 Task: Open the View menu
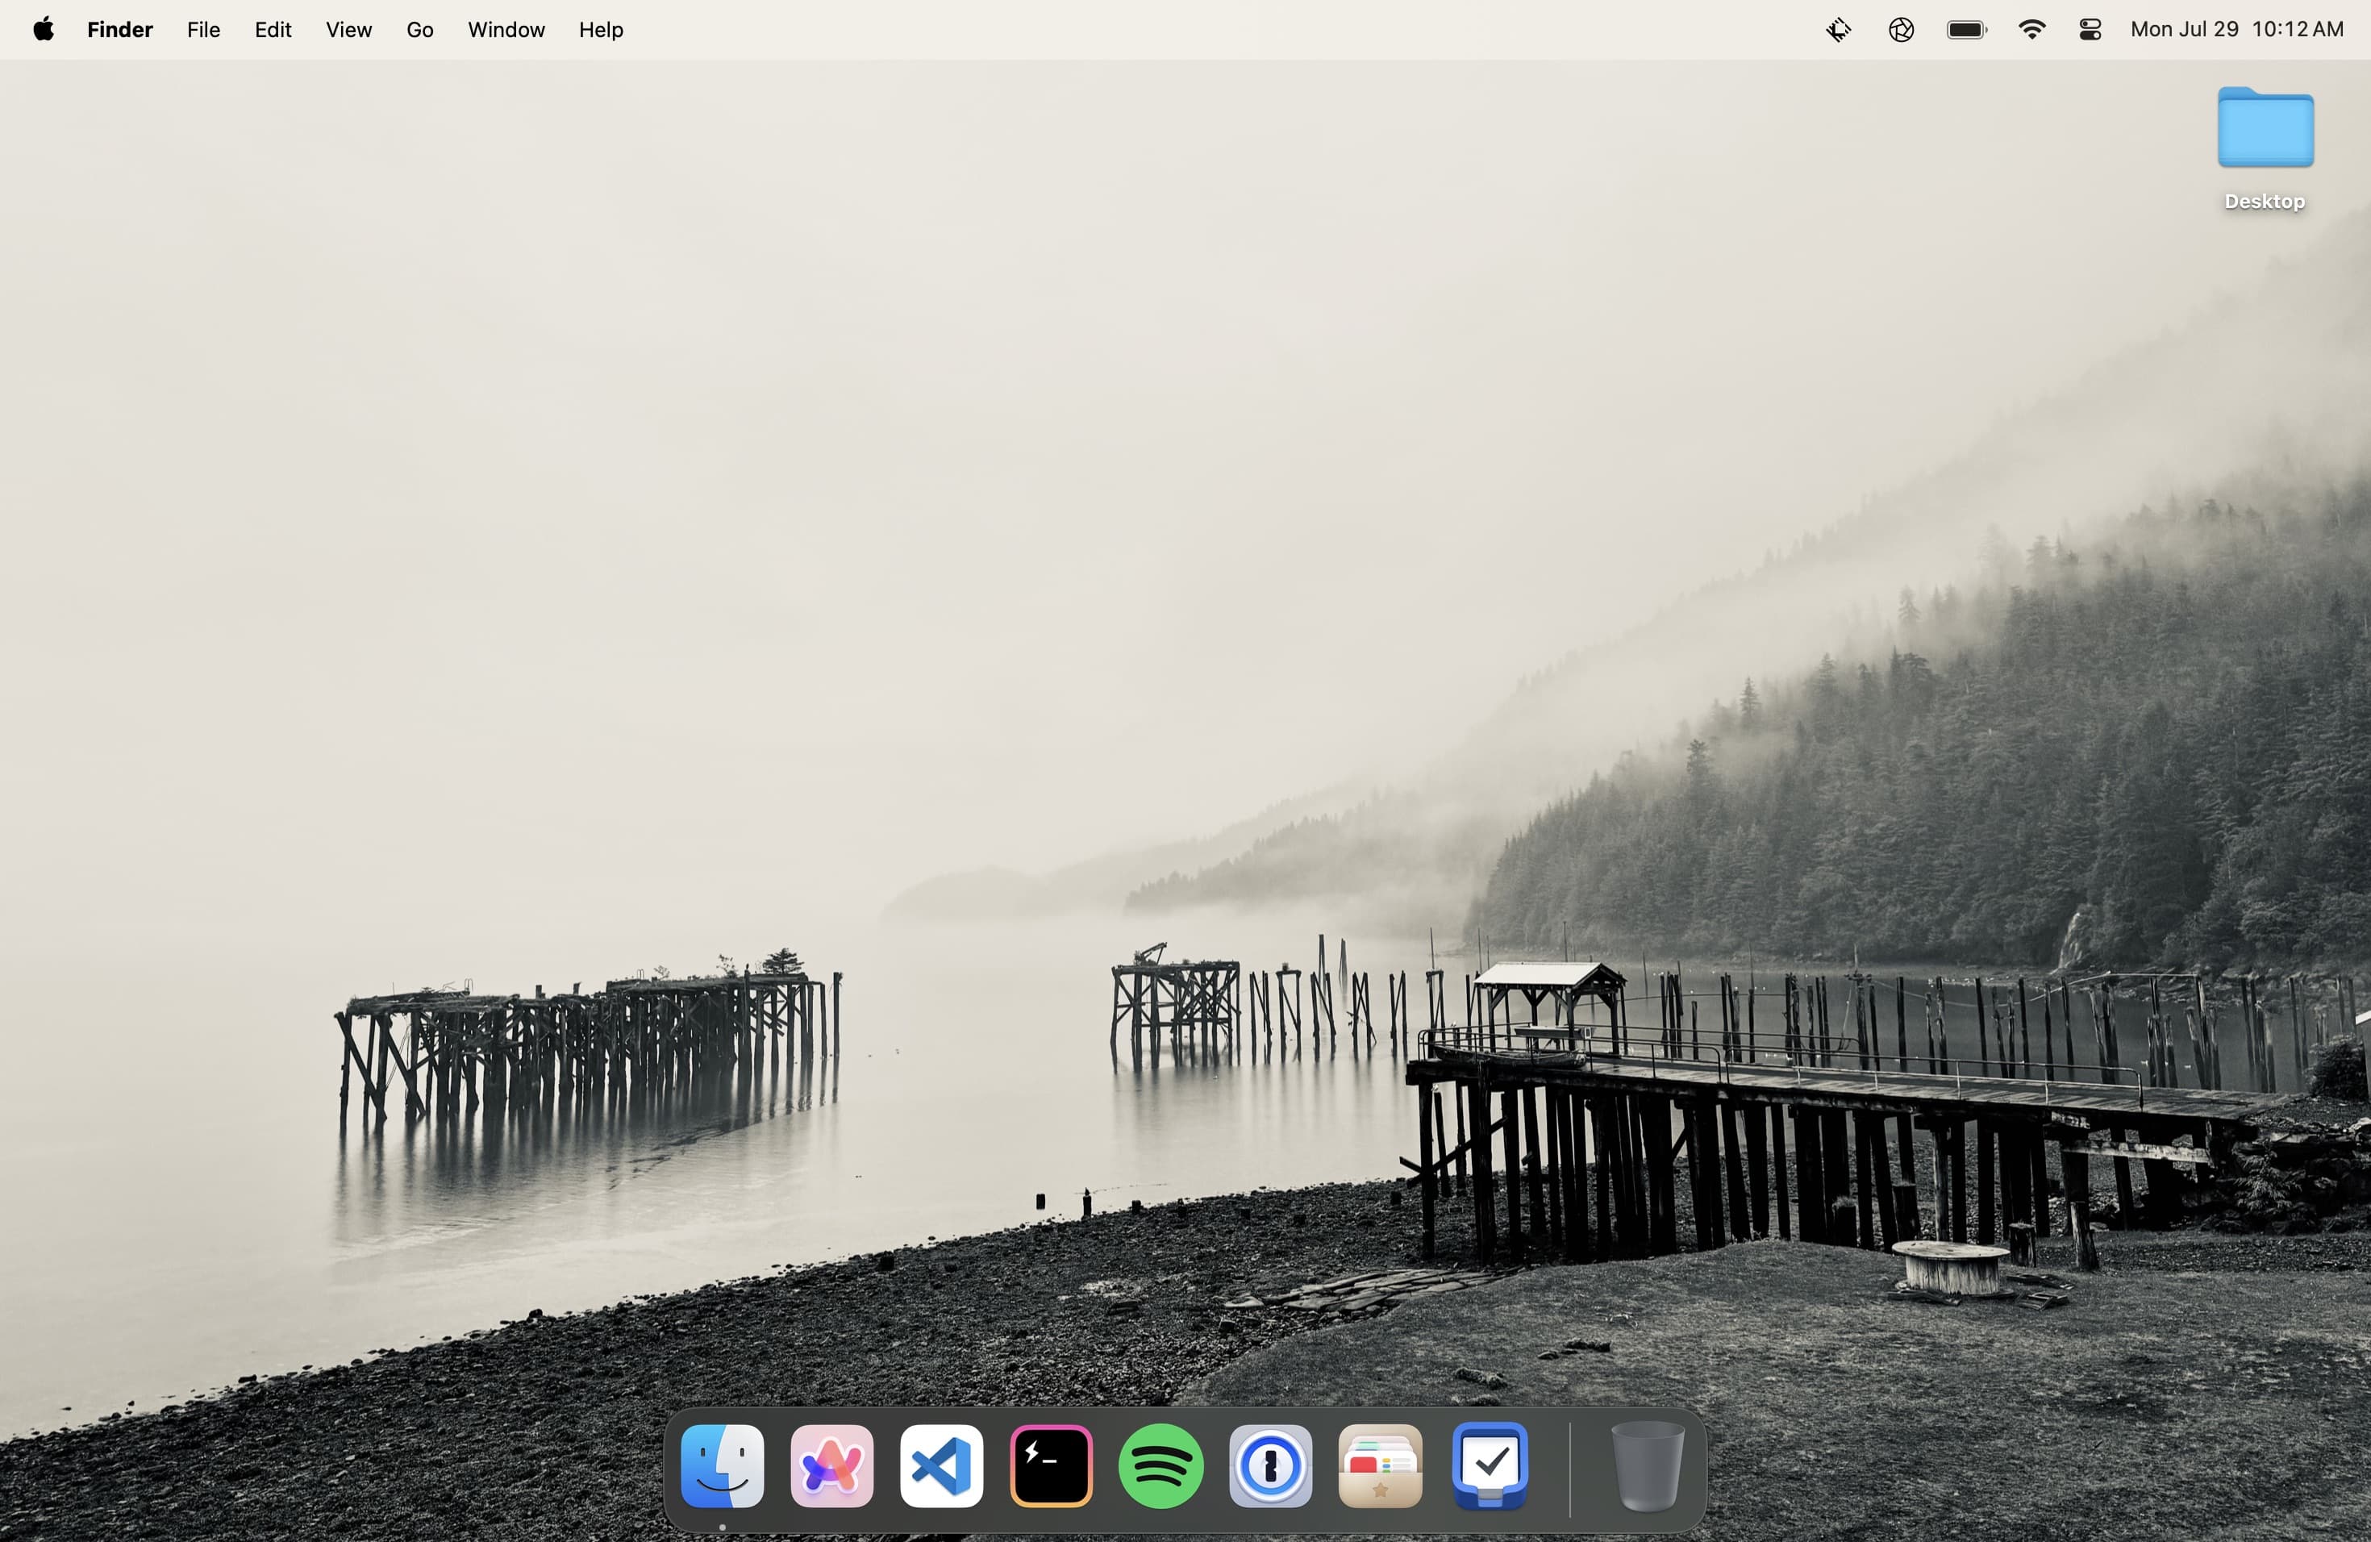(348, 29)
